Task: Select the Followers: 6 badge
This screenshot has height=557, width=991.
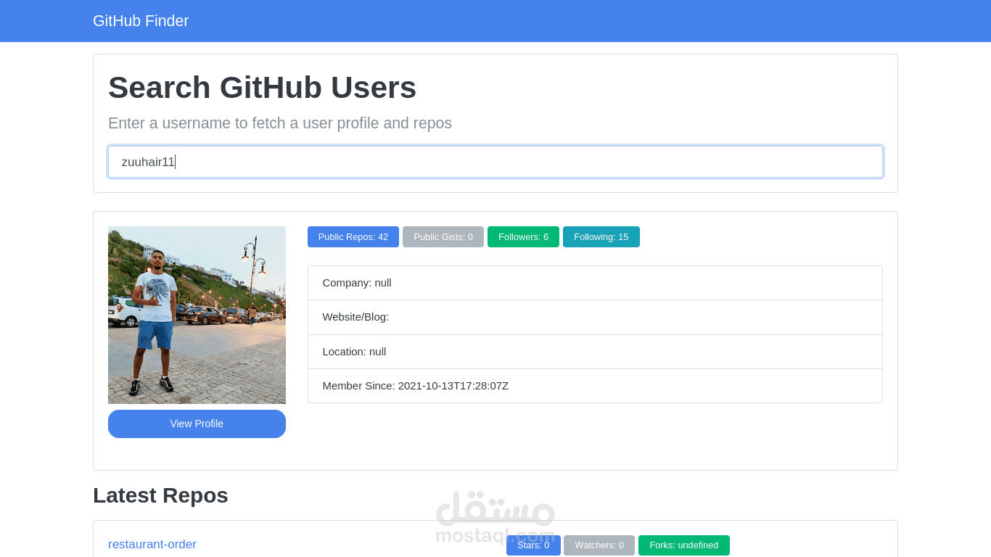Action: tap(523, 236)
